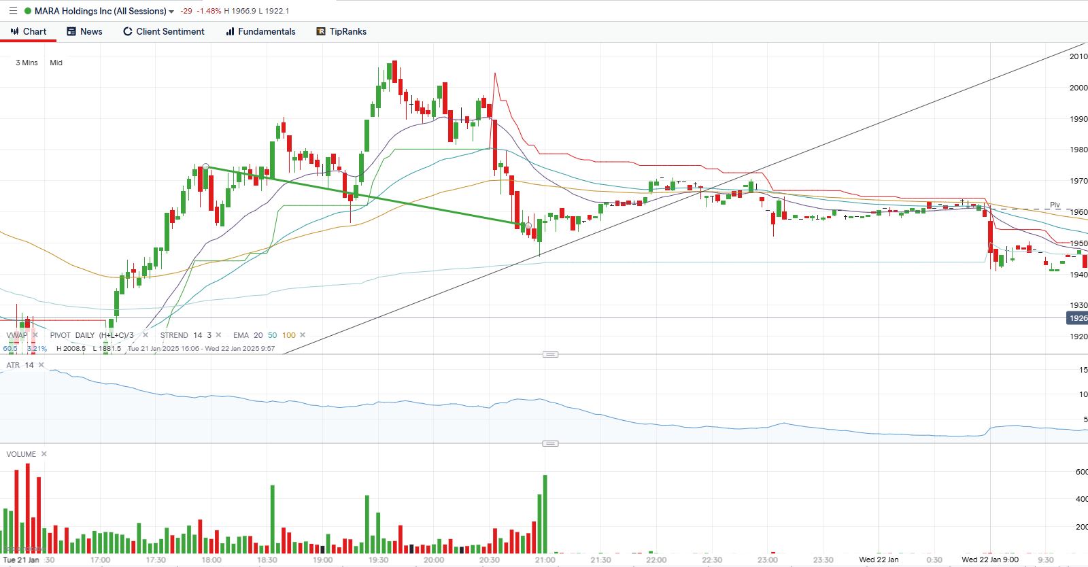Screen dimensions: 1088x567
Task: Grab the resize handle between ATR and Volume
Action: [550, 443]
